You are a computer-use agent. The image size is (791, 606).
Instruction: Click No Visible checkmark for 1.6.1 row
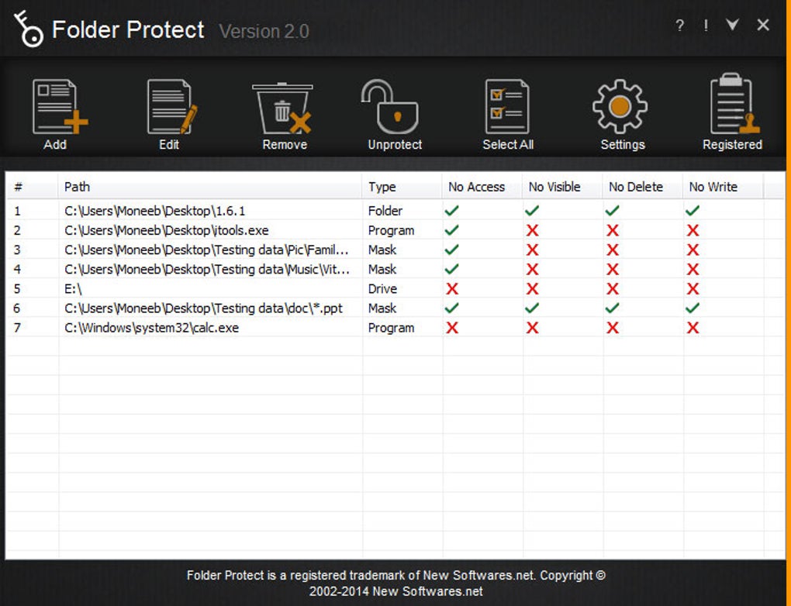tap(532, 210)
